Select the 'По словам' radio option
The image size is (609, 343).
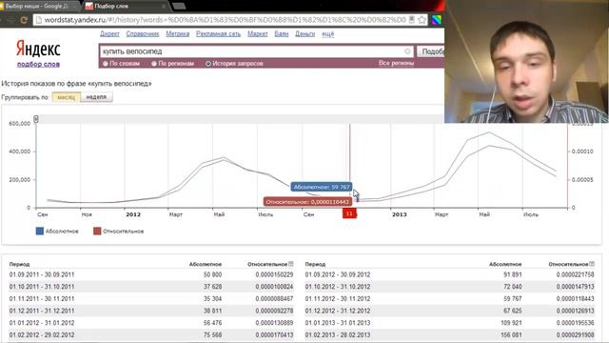pos(105,64)
